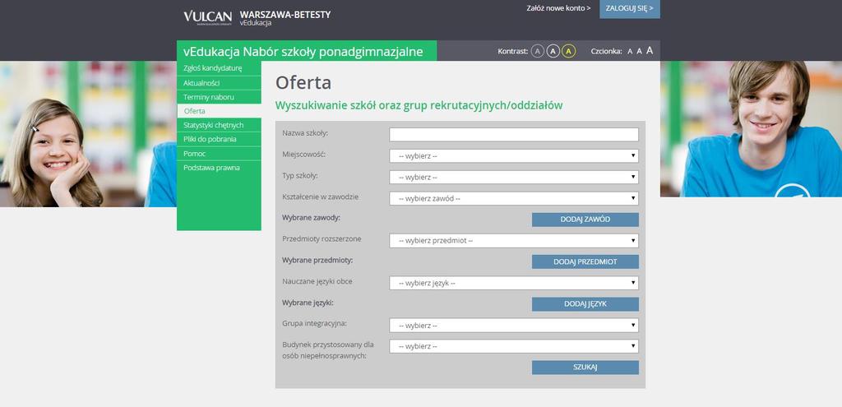842x407 pixels.
Task: Open Pliki do pobrania menu item
Action: pyautogui.click(x=219, y=139)
